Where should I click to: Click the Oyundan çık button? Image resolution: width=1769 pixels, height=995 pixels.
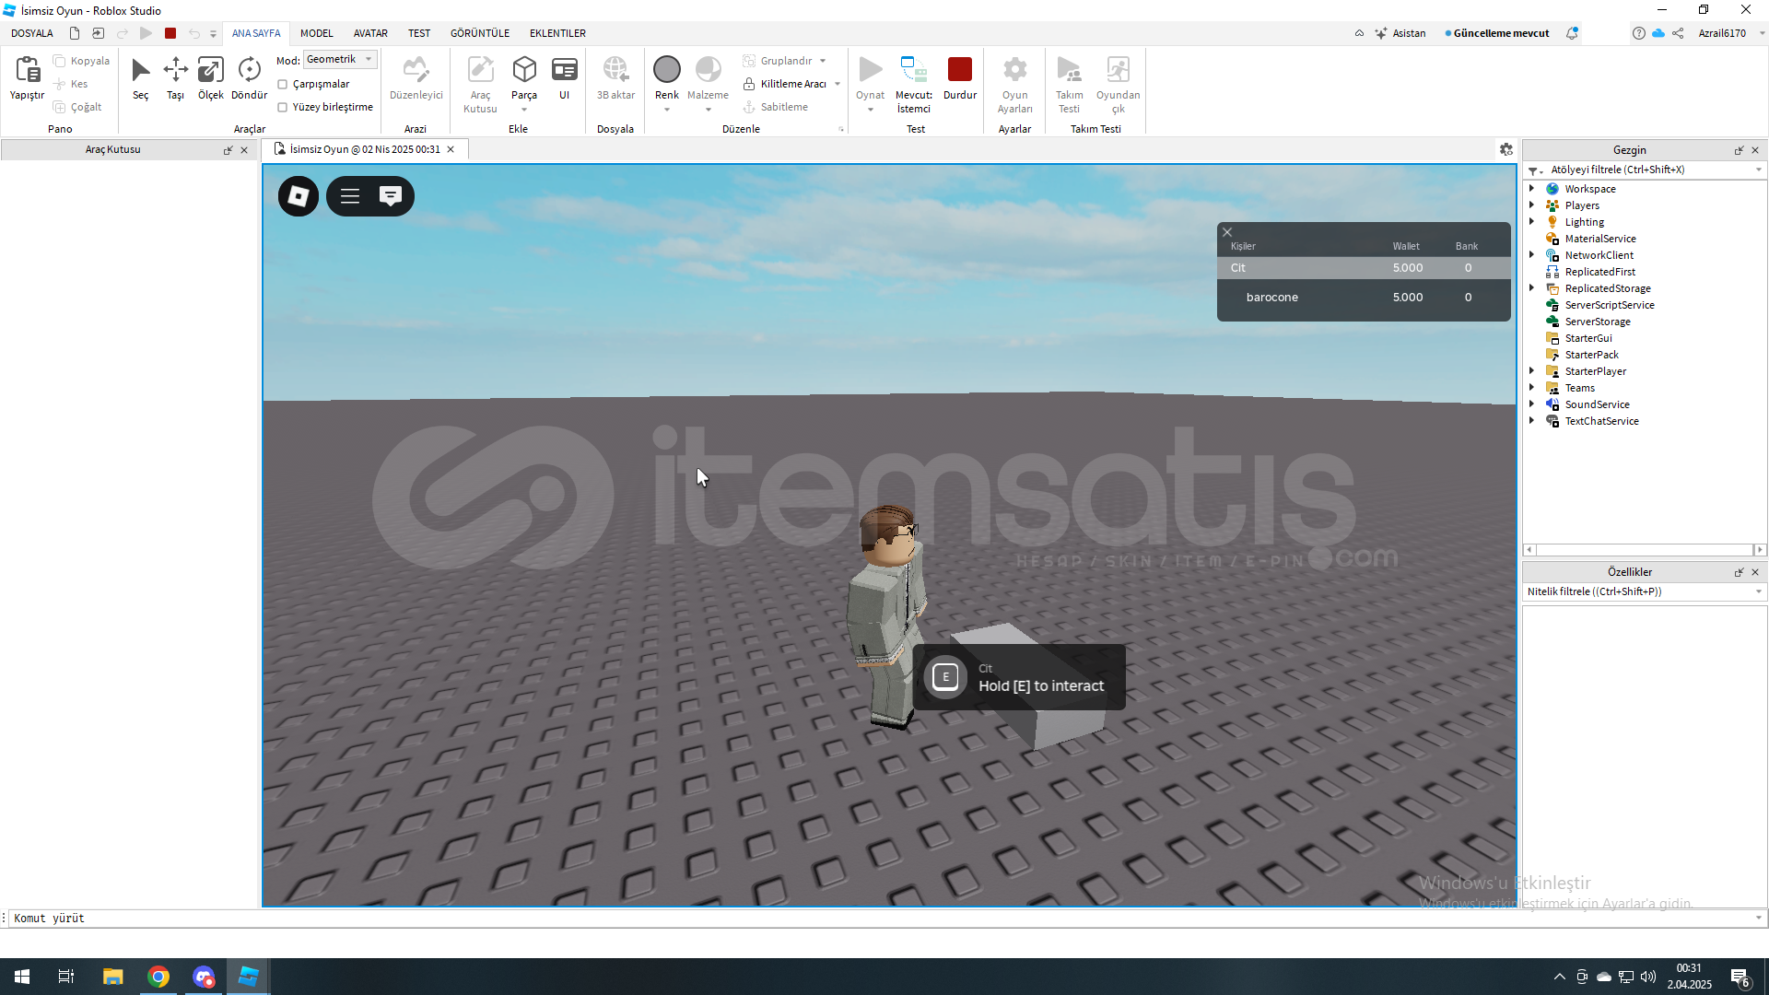click(x=1118, y=85)
